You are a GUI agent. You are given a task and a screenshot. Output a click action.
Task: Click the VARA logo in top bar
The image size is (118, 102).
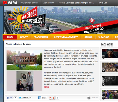[10, 3]
